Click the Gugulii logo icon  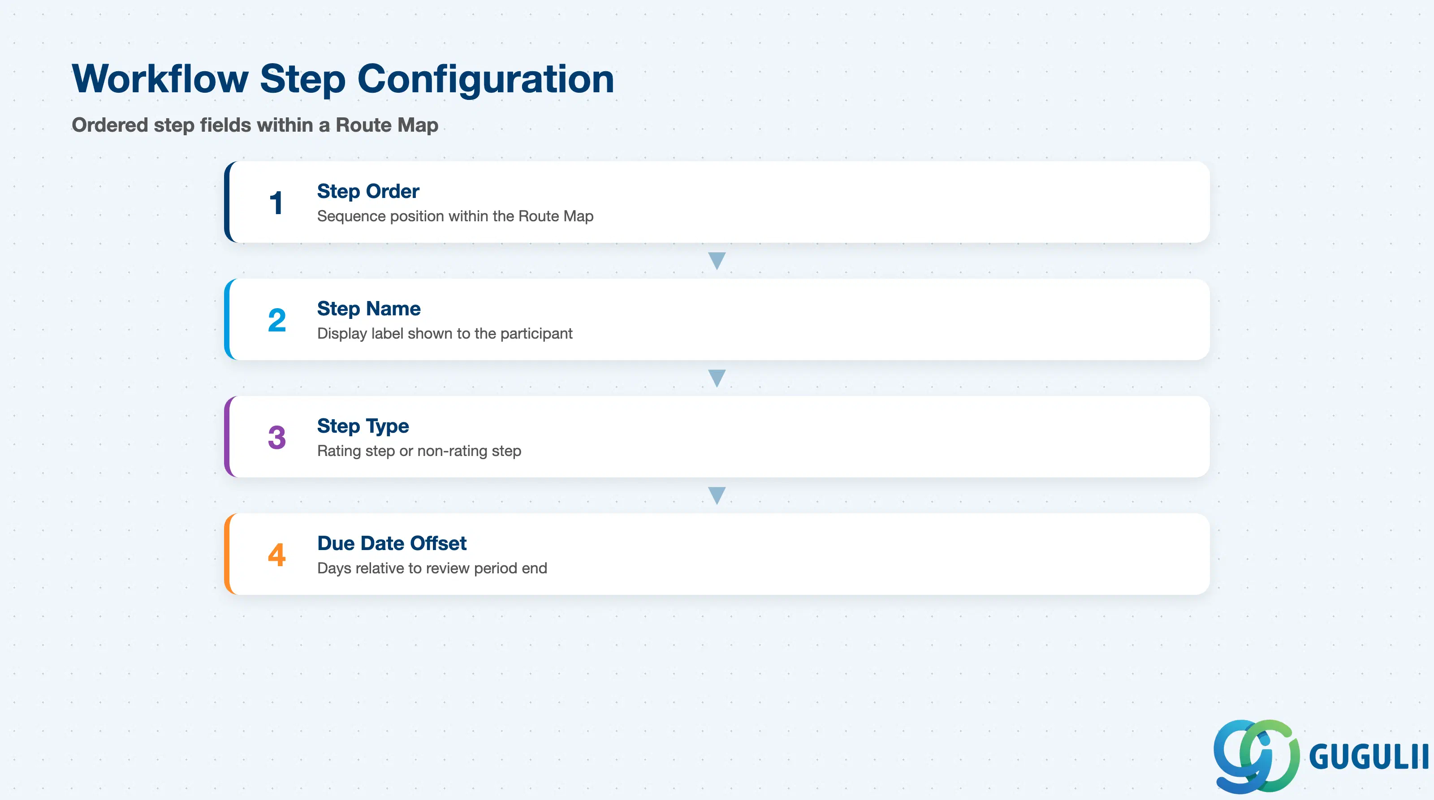1256,756
